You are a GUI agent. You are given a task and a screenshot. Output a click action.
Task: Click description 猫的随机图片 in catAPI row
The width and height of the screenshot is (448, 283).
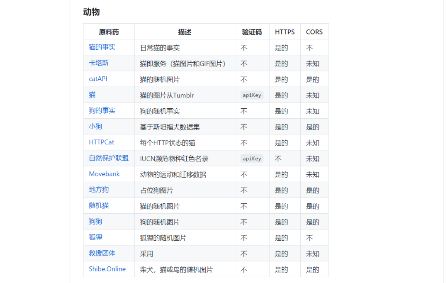[160, 80]
